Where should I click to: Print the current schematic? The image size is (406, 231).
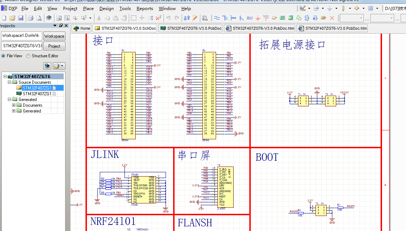pos(30,18)
